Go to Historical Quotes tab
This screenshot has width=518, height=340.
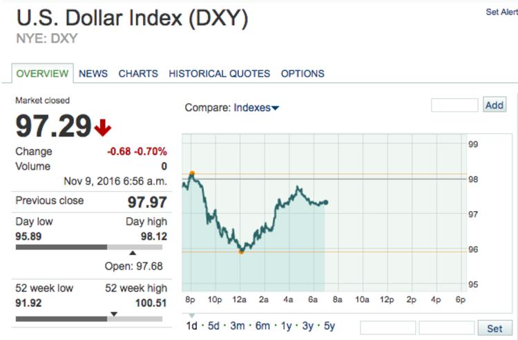click(219, 74)
